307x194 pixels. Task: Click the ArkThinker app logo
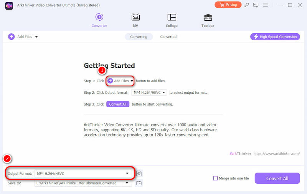(9, 6)
